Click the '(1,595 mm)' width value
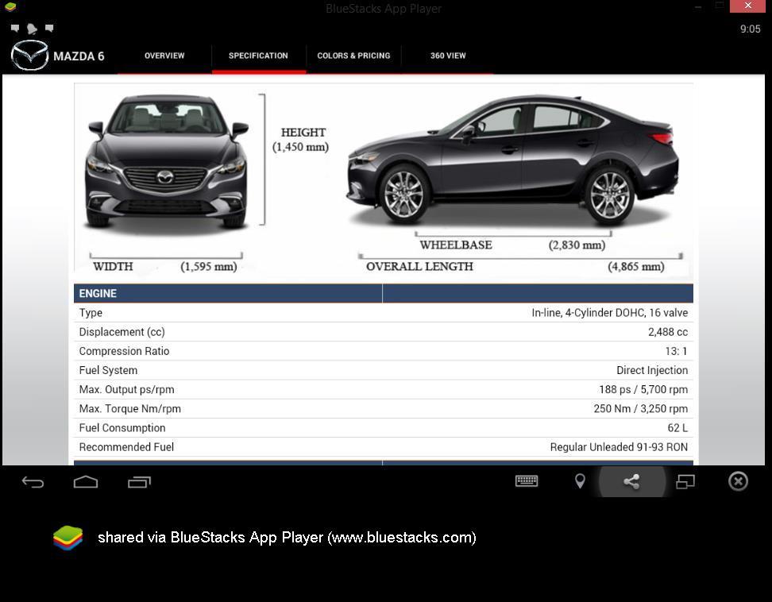Screen dimensions: 772x602 [209, 266]
